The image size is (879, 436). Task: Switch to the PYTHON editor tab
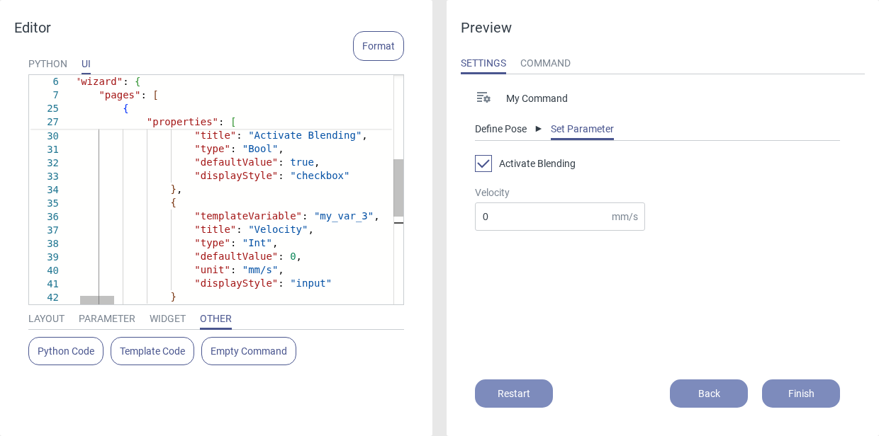pos(47,64)
